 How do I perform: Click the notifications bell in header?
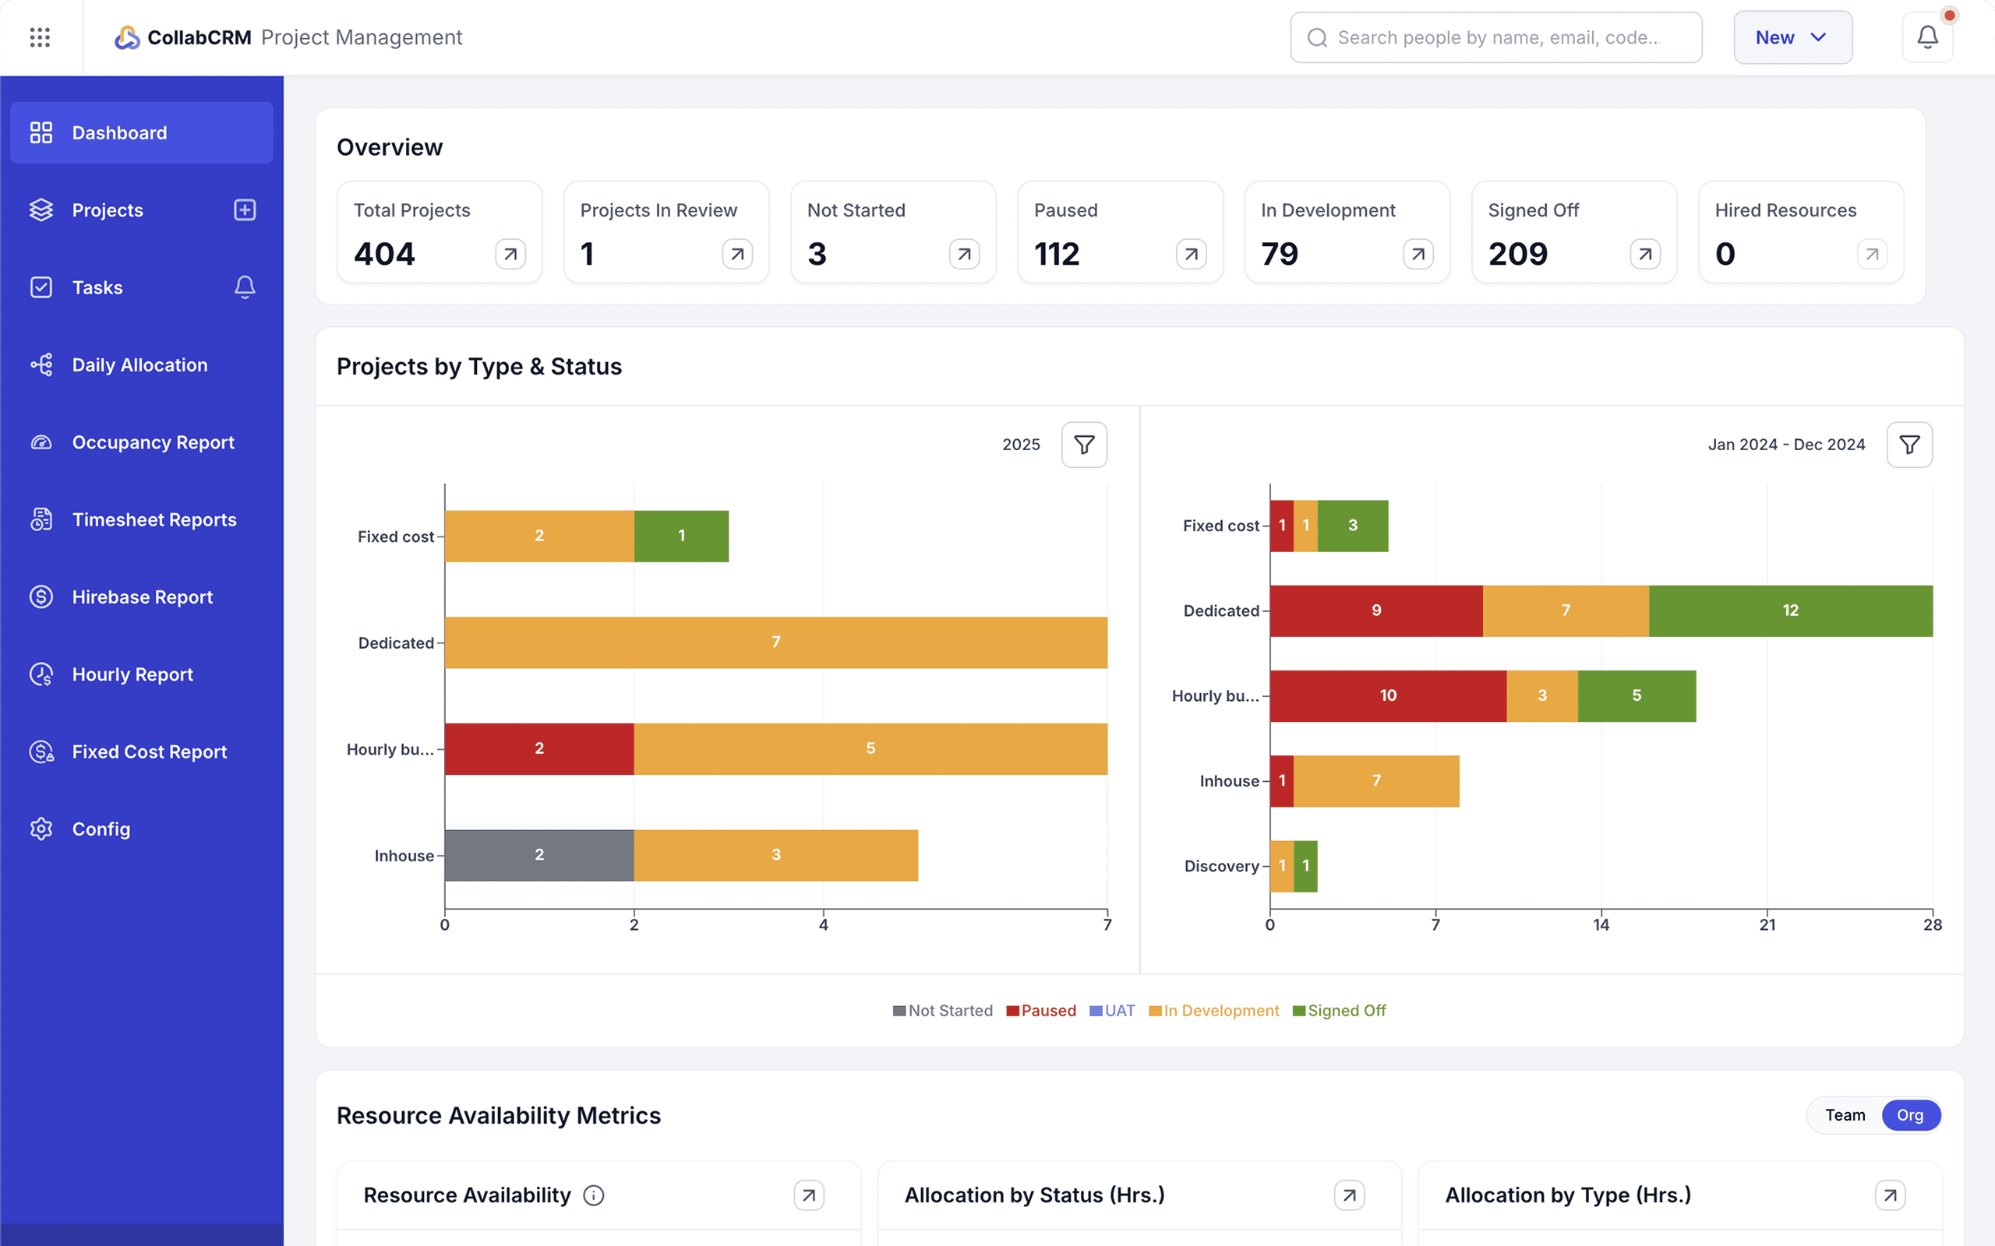click(1926, 37)
